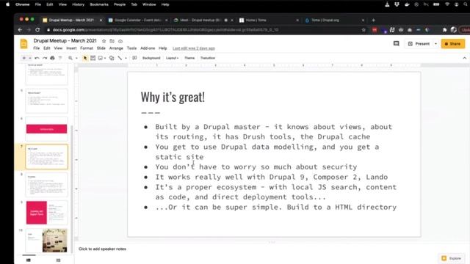Screen dimensions: 470x264
Task: Open the Transition panel
Action: 208,58
